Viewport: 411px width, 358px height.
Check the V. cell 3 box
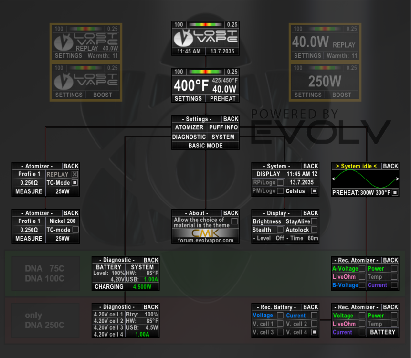280,332
